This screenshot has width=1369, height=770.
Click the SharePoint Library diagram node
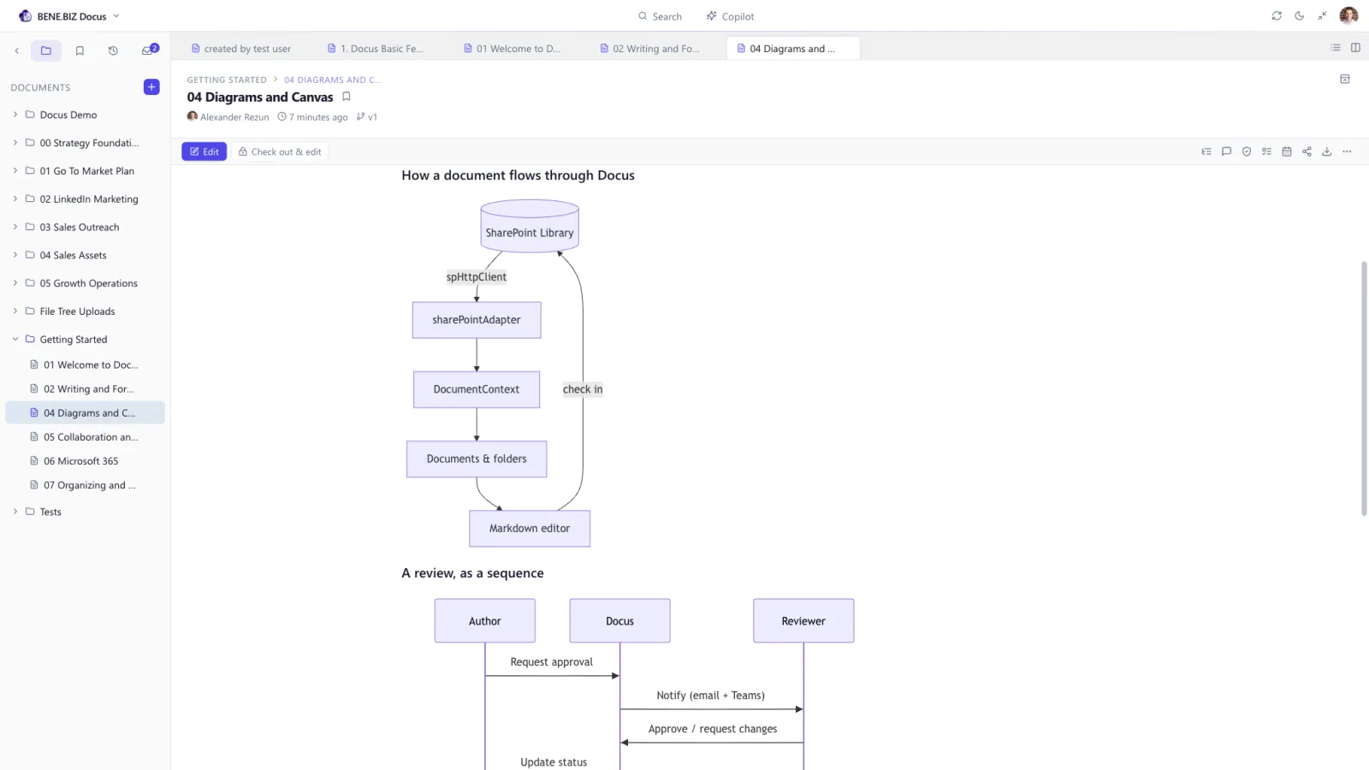click(530, 227)
